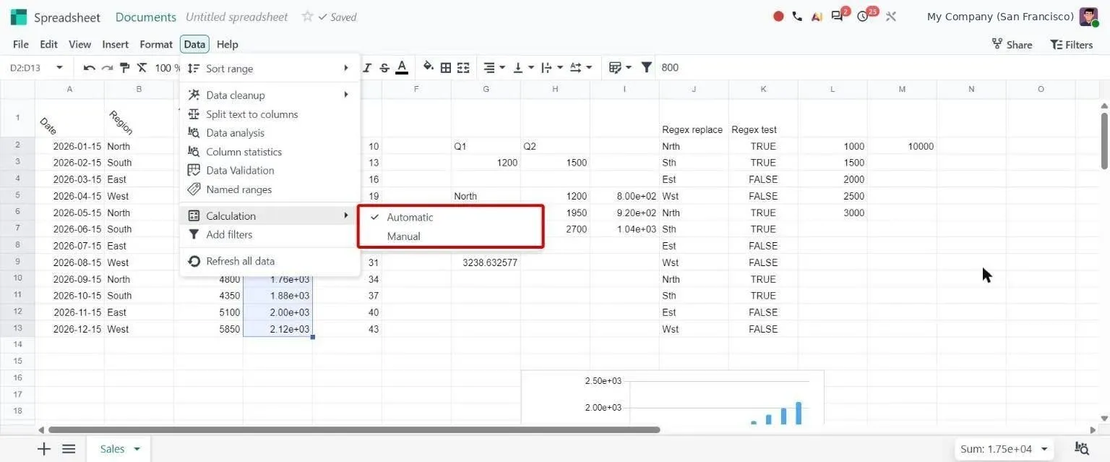The image size is (1110, 462).
Task: Expand table format dropdown arrow
Action: point(629,68)
